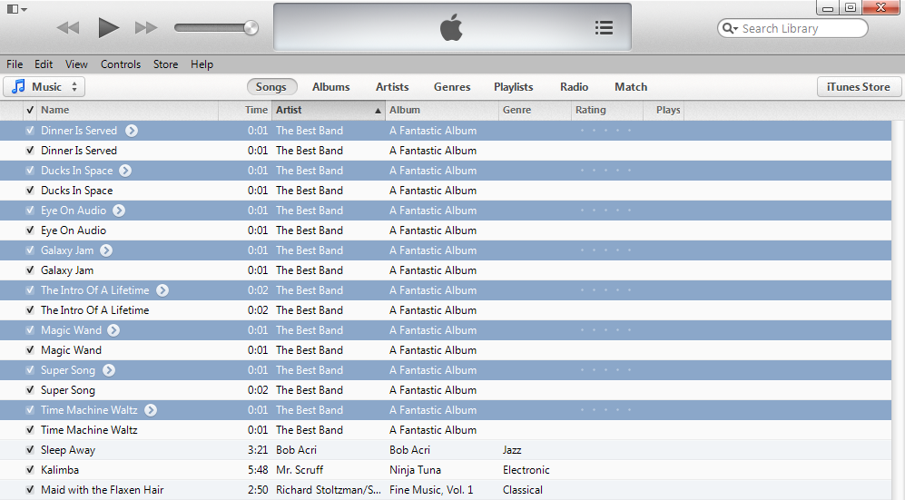Click arrow icon beside highlighted Ducks In Space
Viewport: 905px width, 500px height.
point(125,170)
